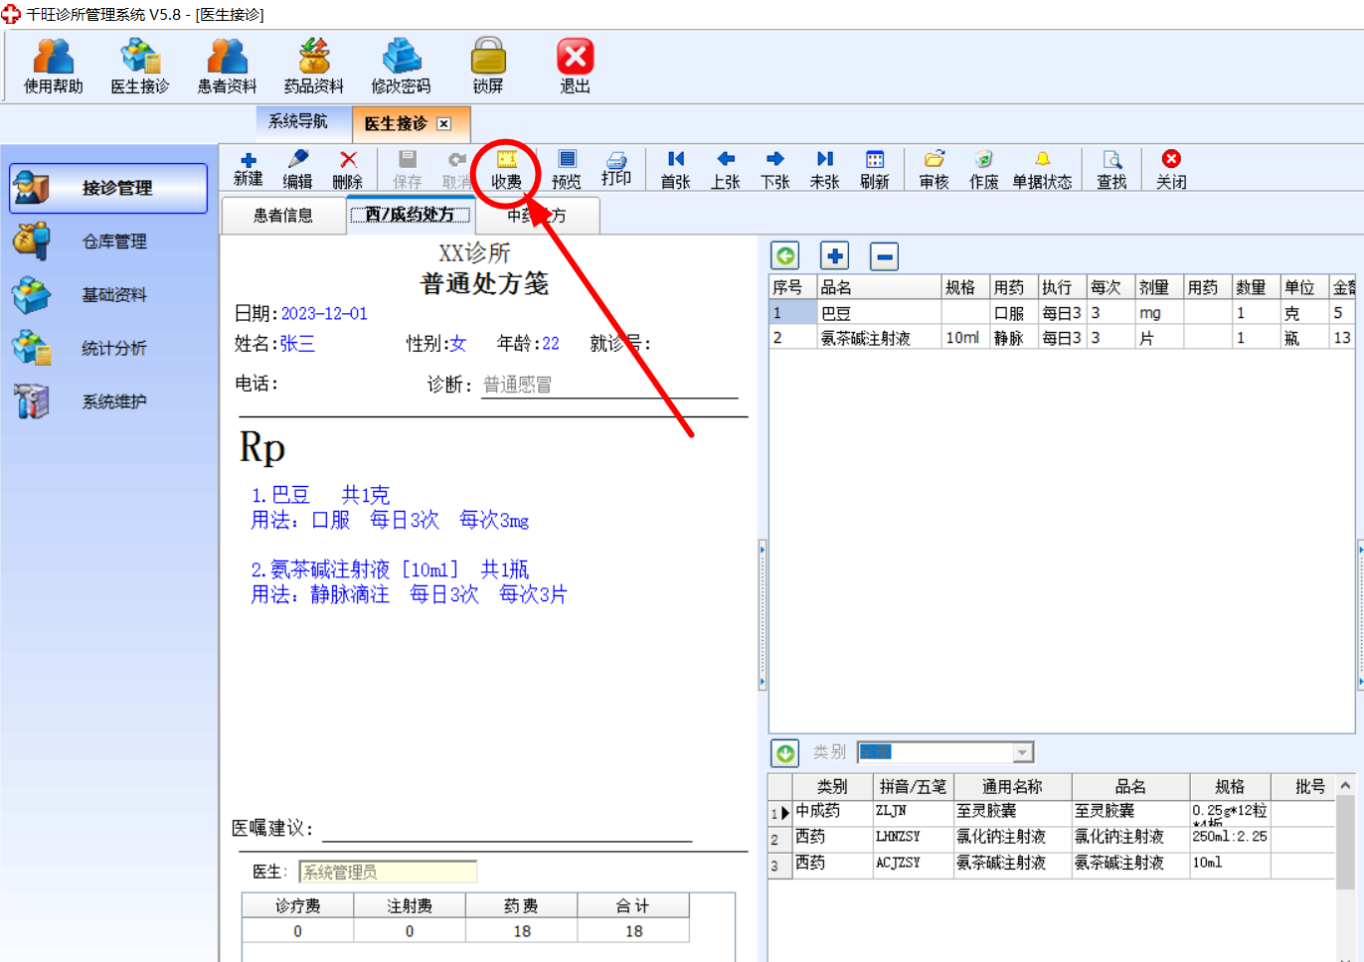Viewport: 1364px width, 962px height.
Task: Audit the prescription with 审核
Action: [935, 170]
